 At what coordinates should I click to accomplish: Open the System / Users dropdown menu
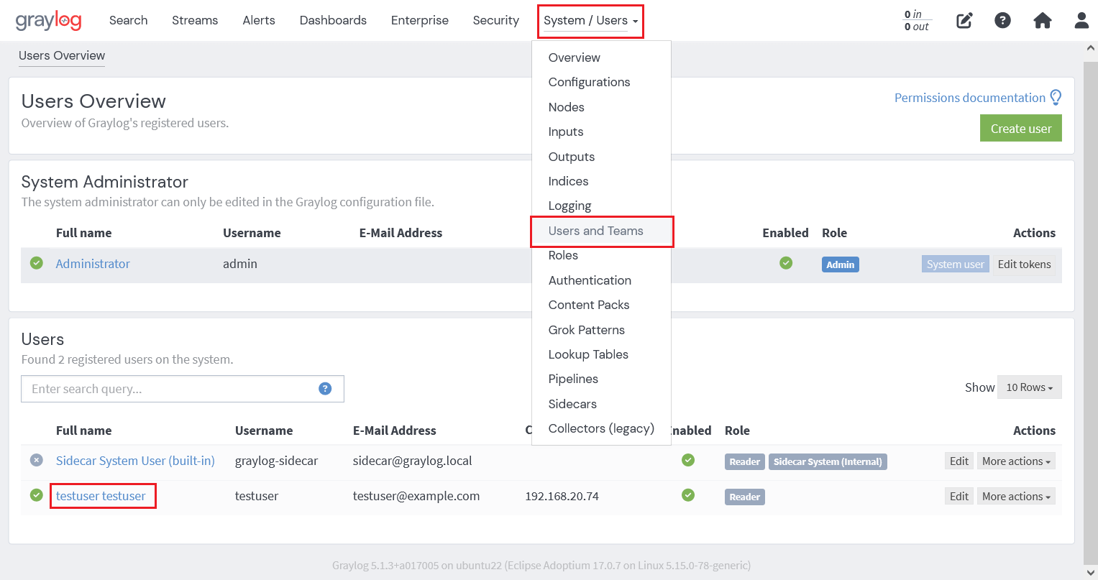coord(590,21)
